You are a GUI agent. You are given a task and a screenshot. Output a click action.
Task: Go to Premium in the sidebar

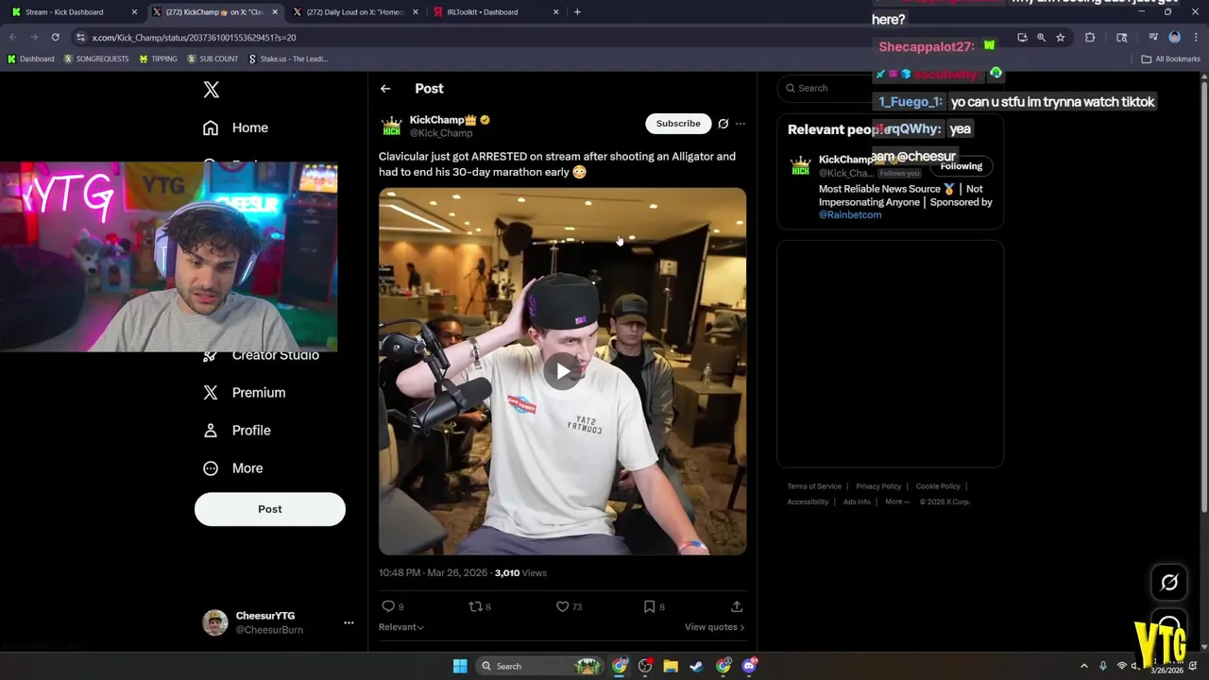[x=245, y=393]
